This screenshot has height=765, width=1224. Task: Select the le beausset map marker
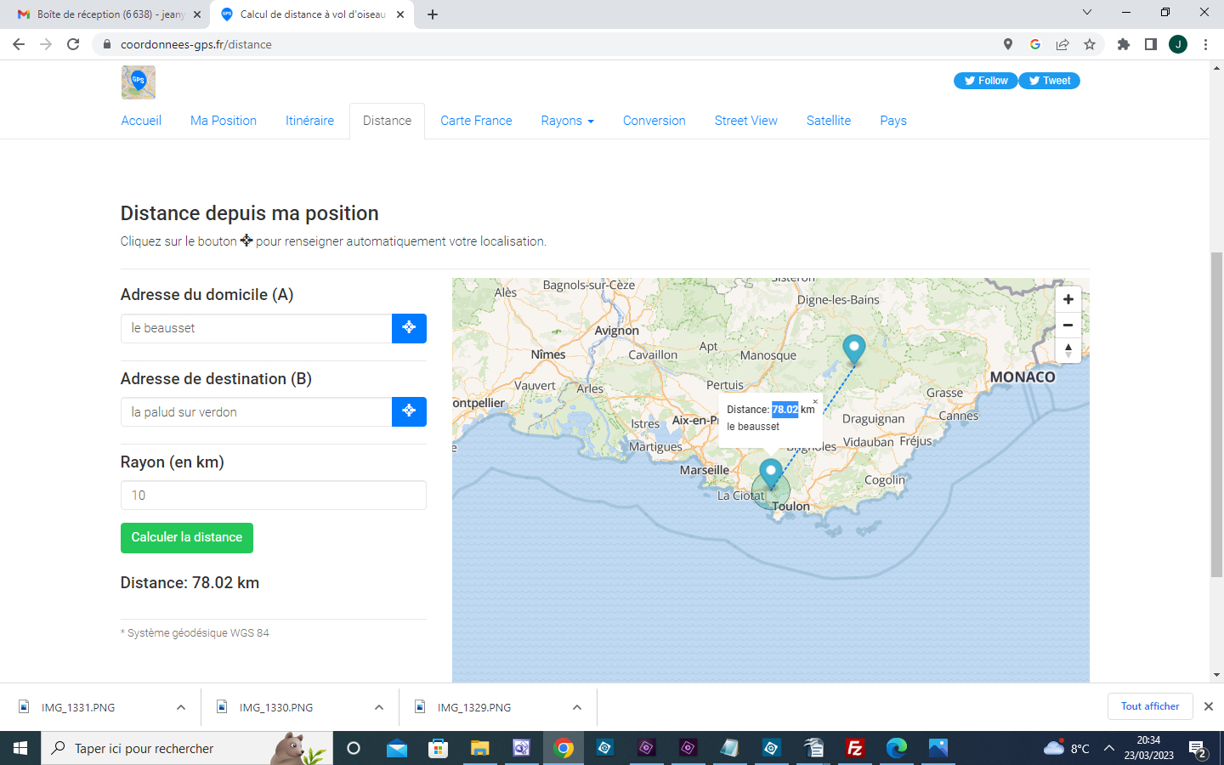coord(770,473)
